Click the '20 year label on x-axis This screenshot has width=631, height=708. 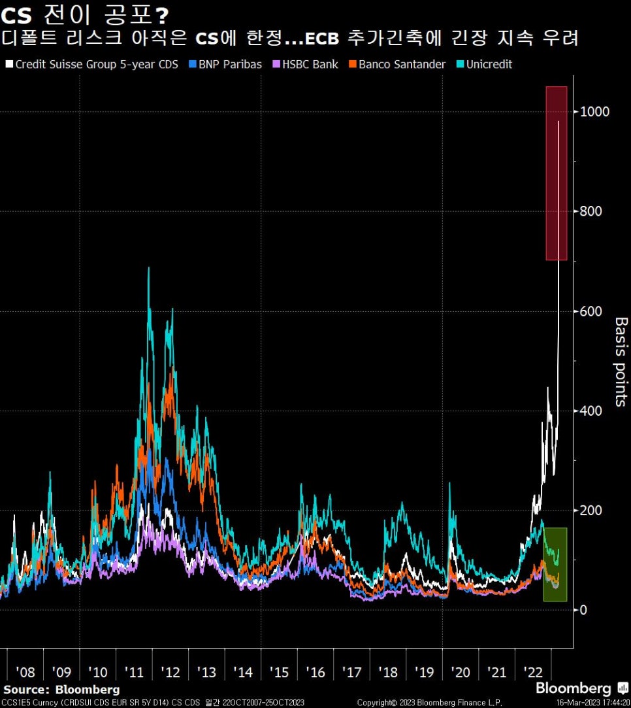pos(461,672)
